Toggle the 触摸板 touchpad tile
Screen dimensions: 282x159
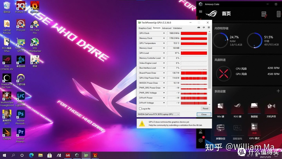click(254, 110)
